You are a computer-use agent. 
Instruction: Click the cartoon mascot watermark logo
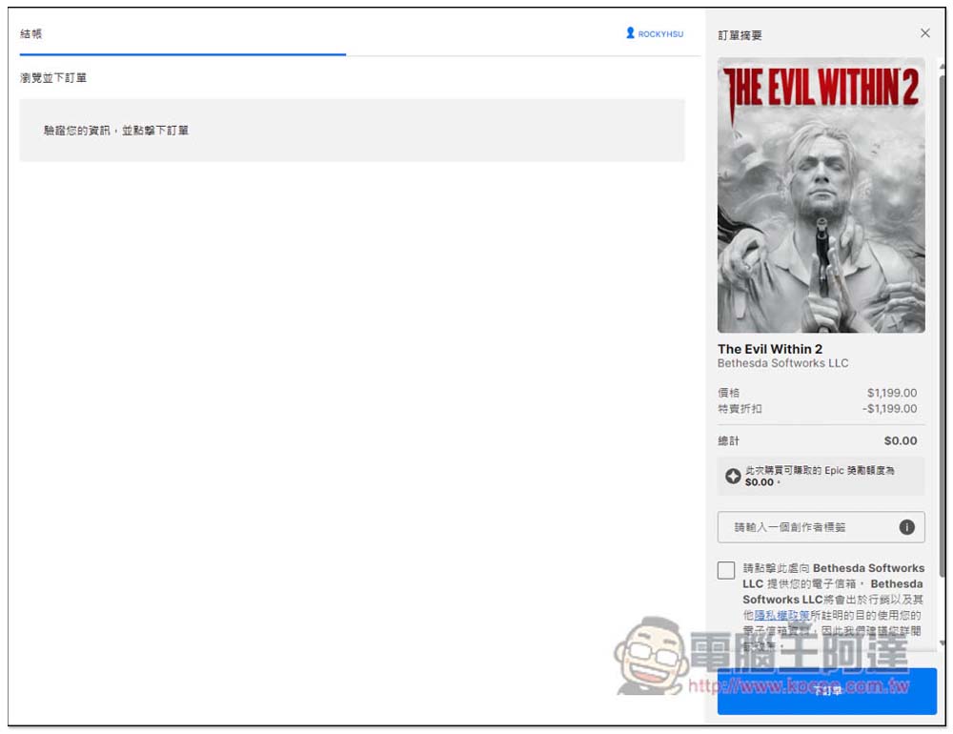(649, 655)
